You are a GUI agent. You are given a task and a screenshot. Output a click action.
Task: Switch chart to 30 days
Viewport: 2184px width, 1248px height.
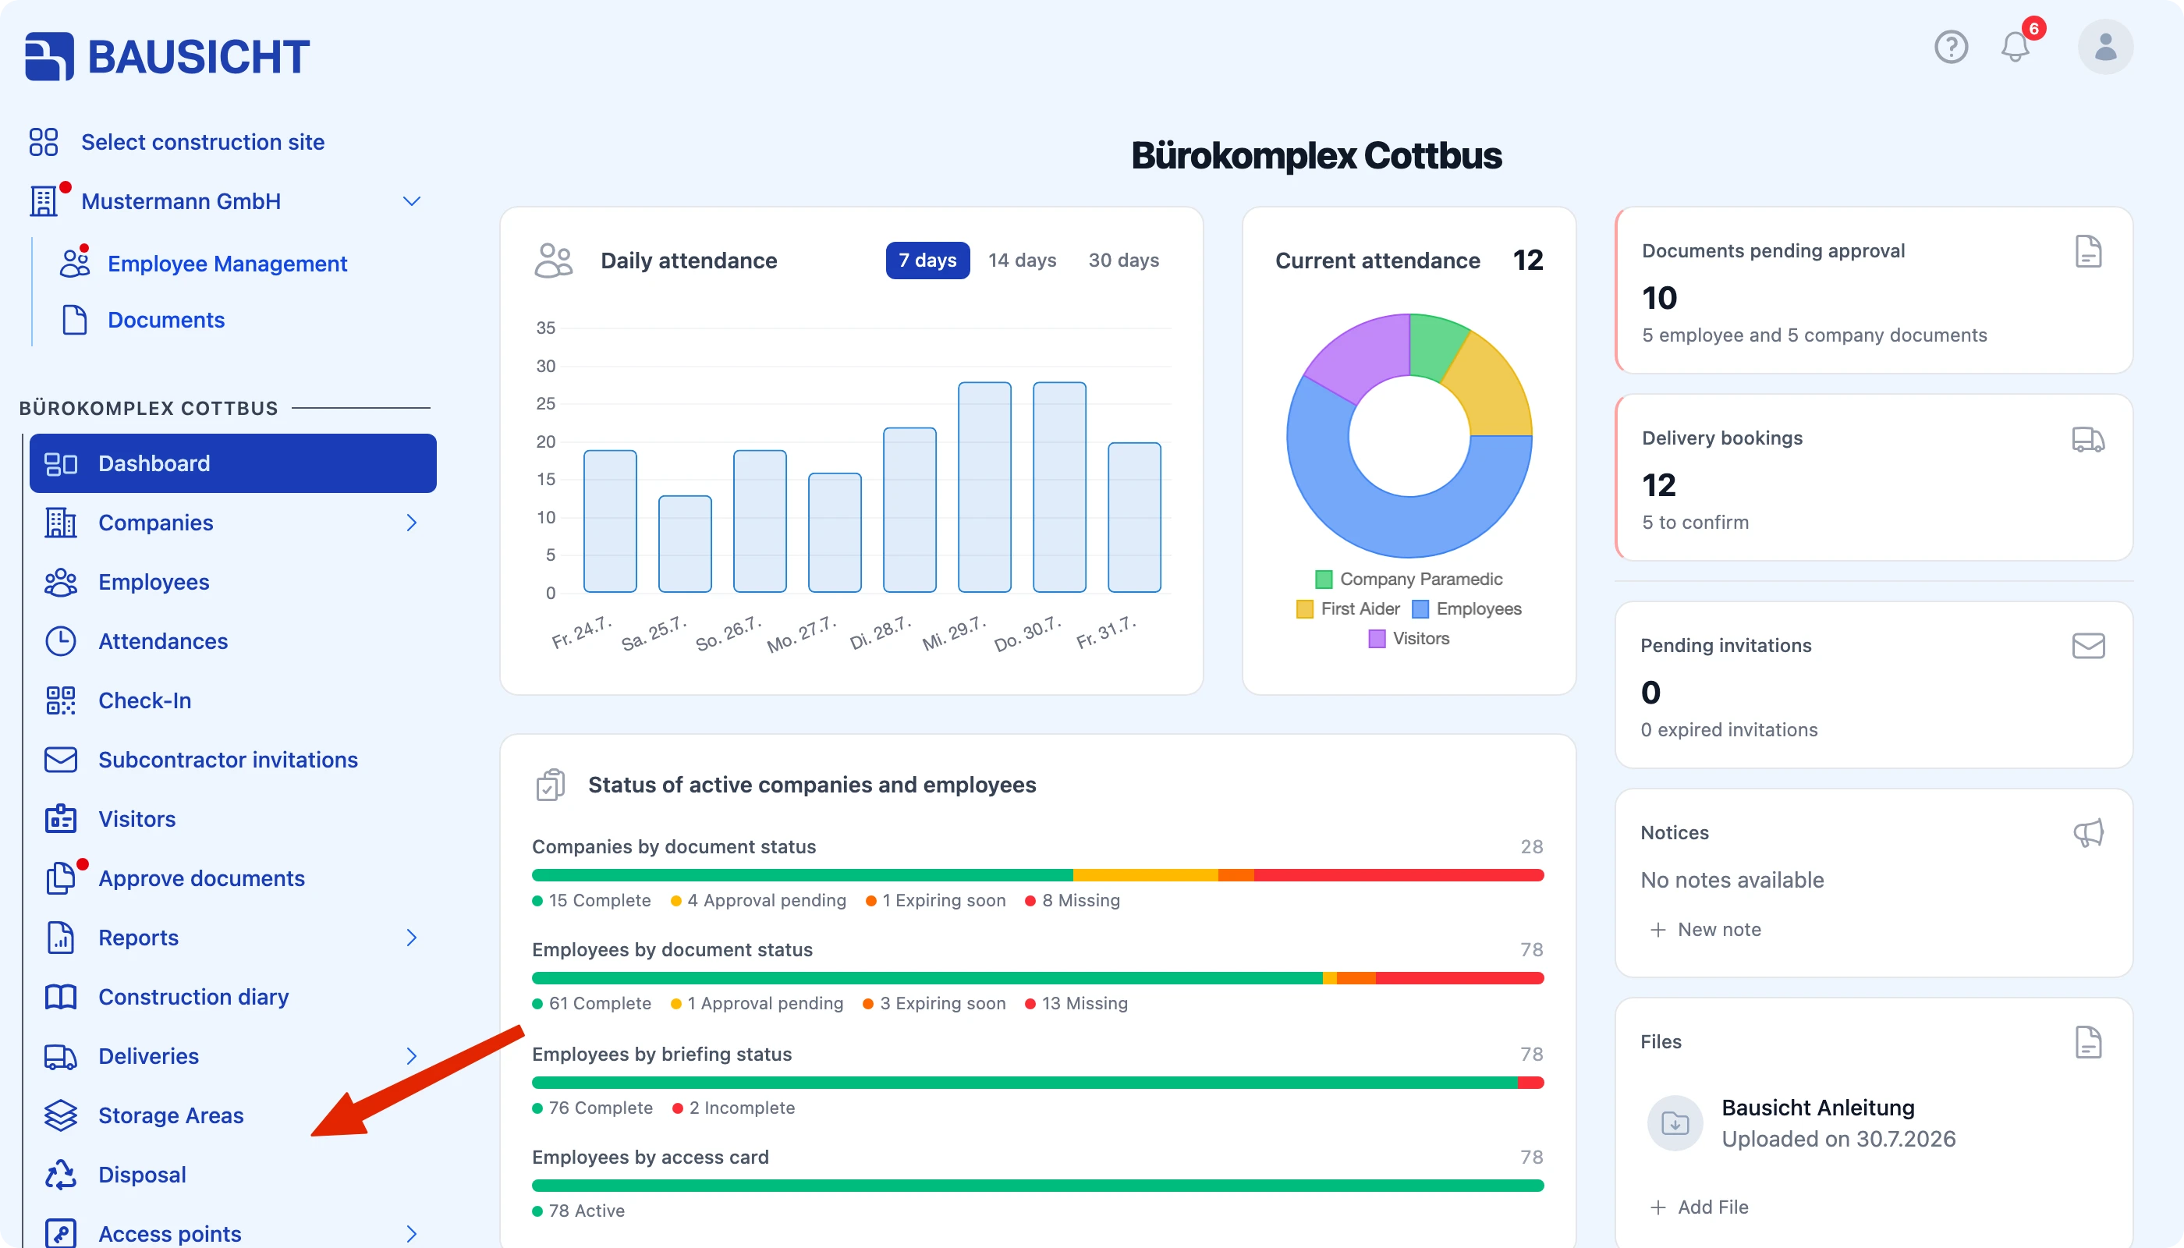[x=1124, y=261]
